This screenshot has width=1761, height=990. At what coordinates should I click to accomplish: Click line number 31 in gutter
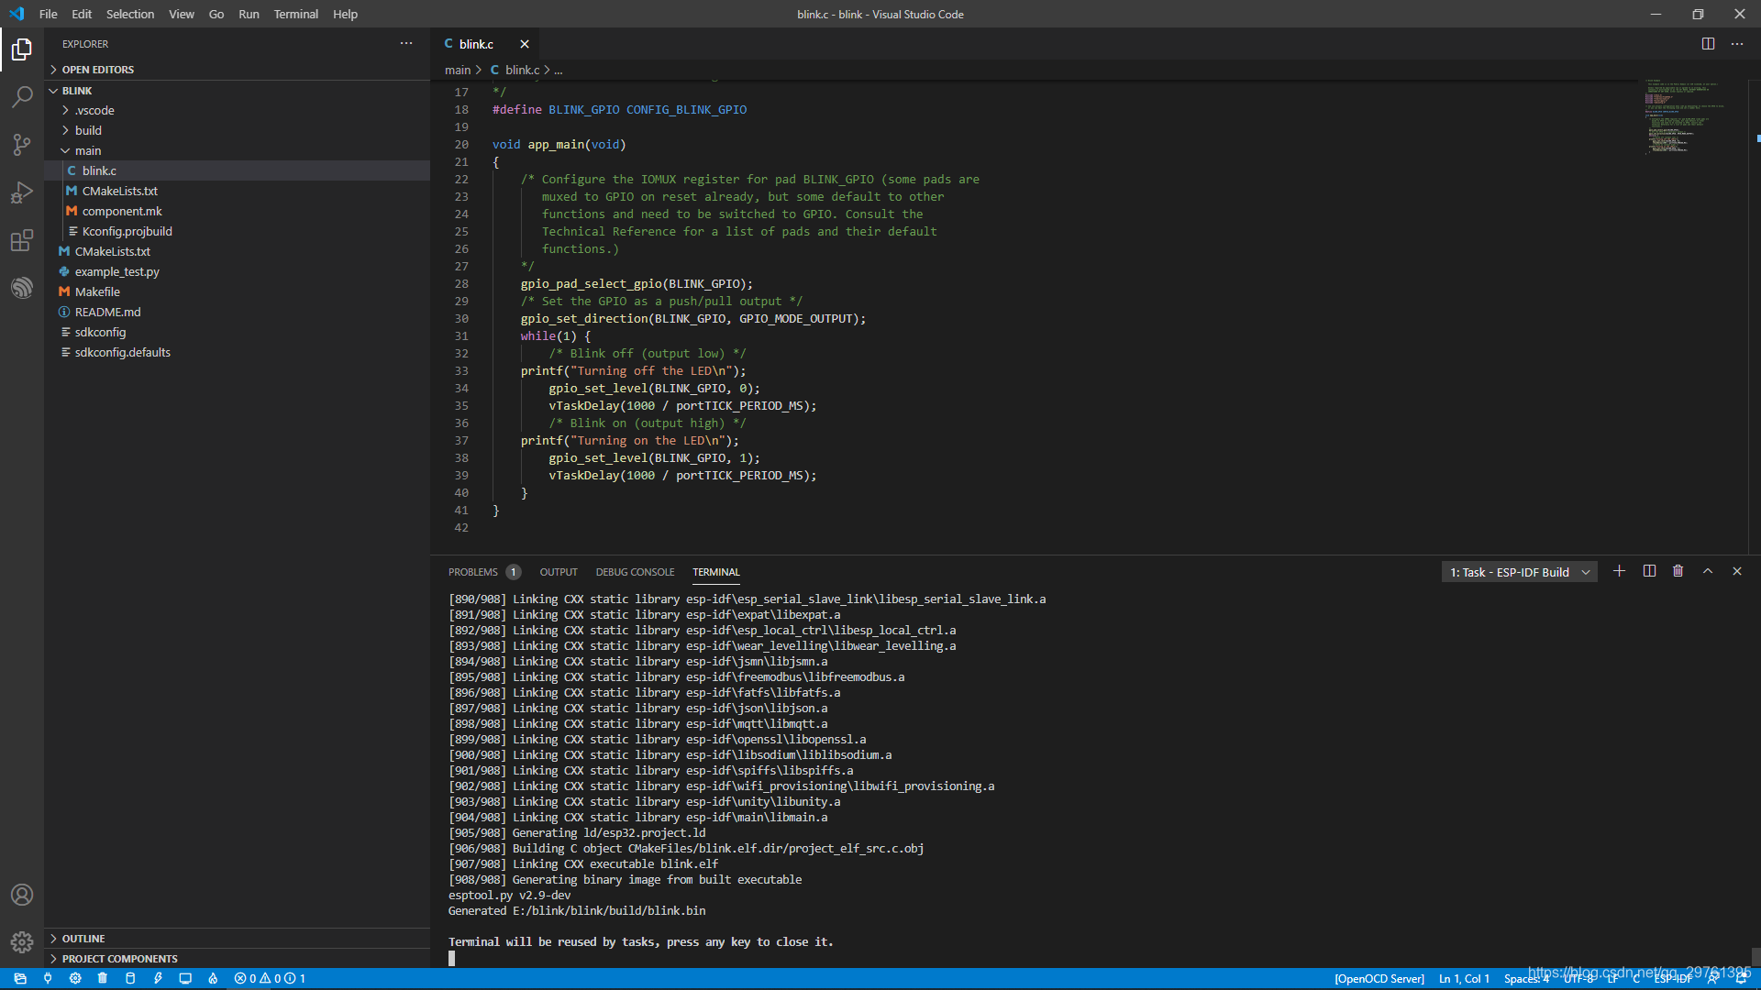coord(461,335)
